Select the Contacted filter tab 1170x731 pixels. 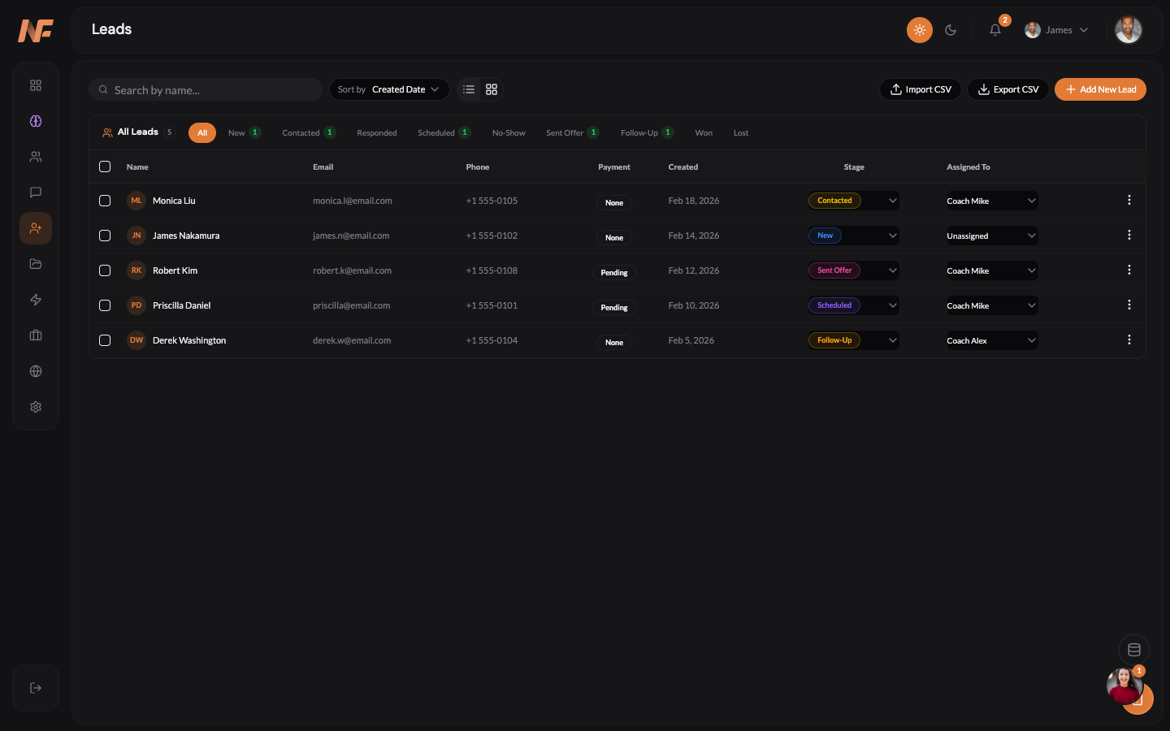tap(301, 132)
